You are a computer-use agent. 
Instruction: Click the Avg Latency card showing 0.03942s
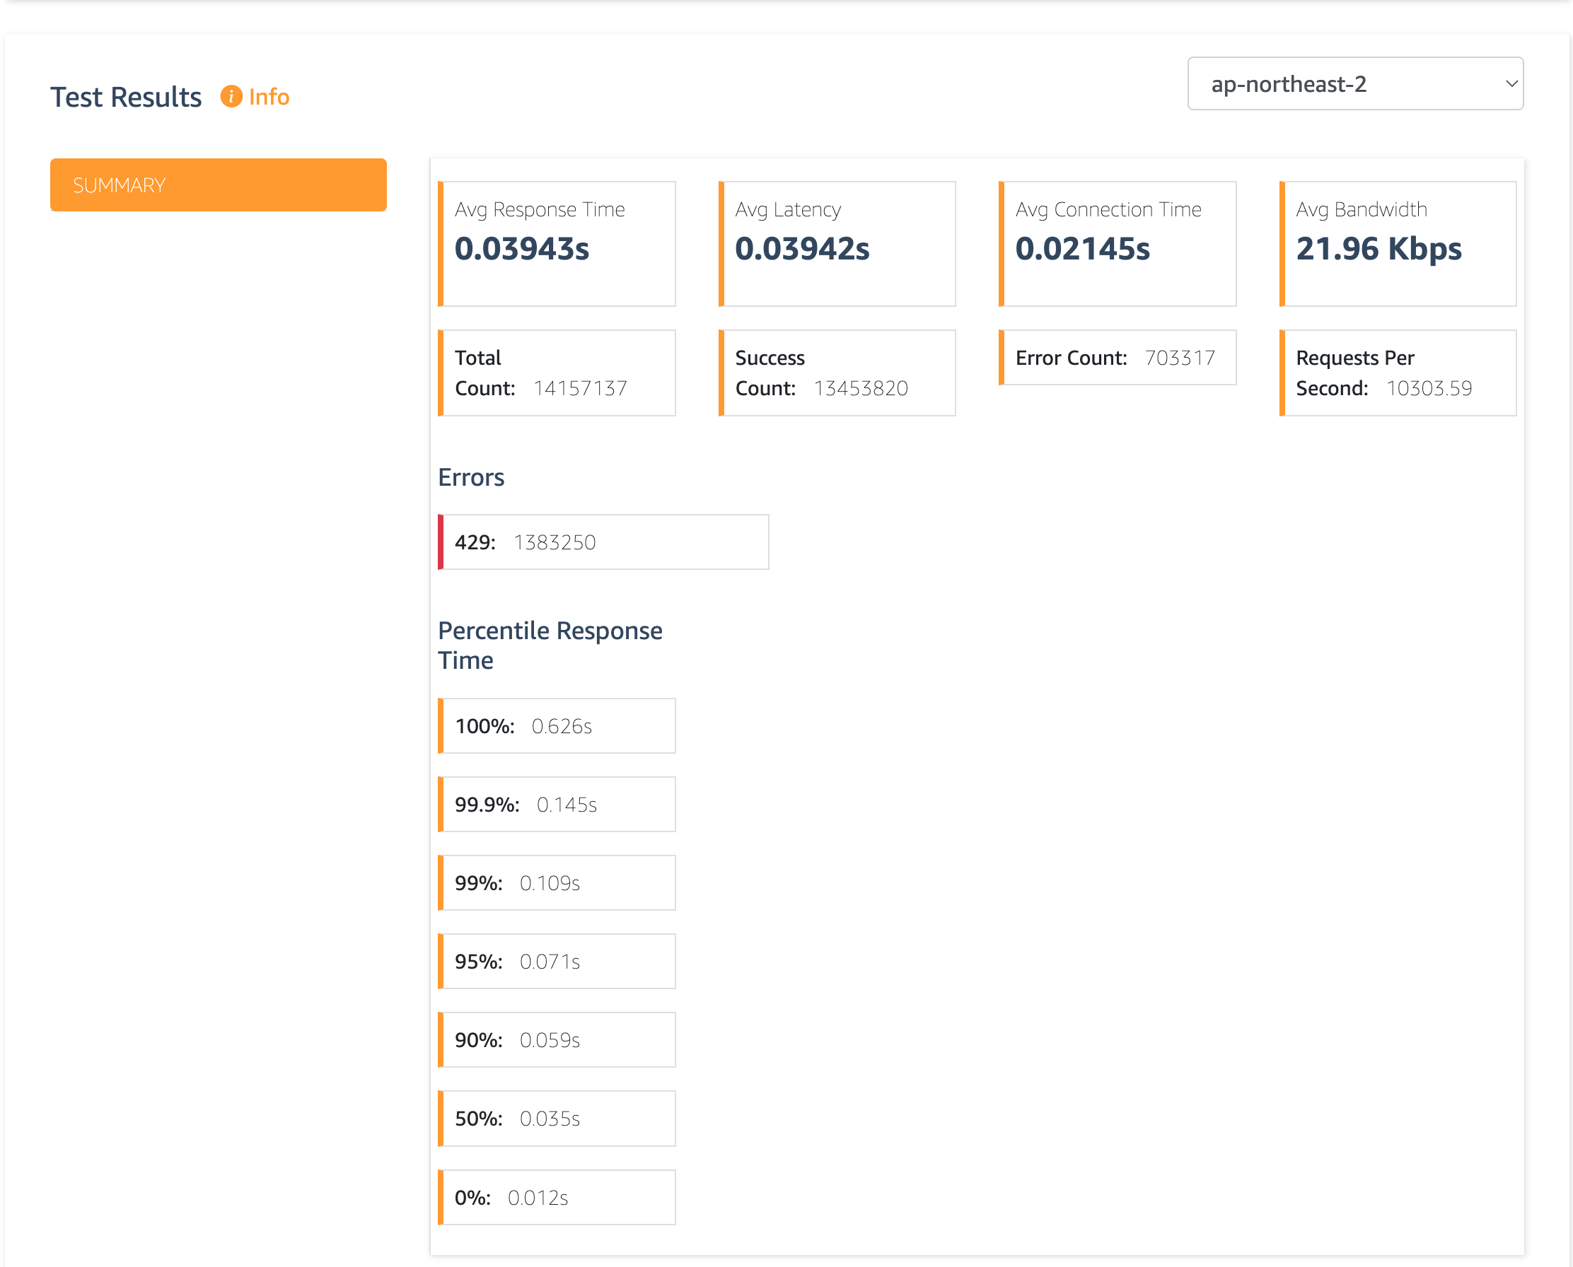click(837, 244)
